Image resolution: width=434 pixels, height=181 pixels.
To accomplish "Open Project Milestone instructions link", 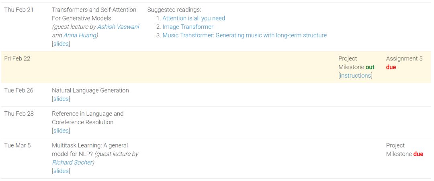I will click(355, 76).
